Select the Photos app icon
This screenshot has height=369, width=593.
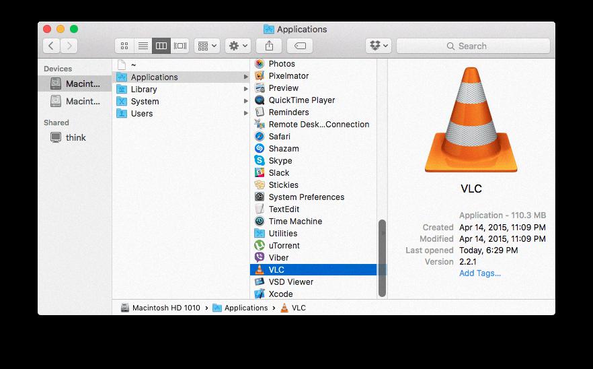coord(260,64)
